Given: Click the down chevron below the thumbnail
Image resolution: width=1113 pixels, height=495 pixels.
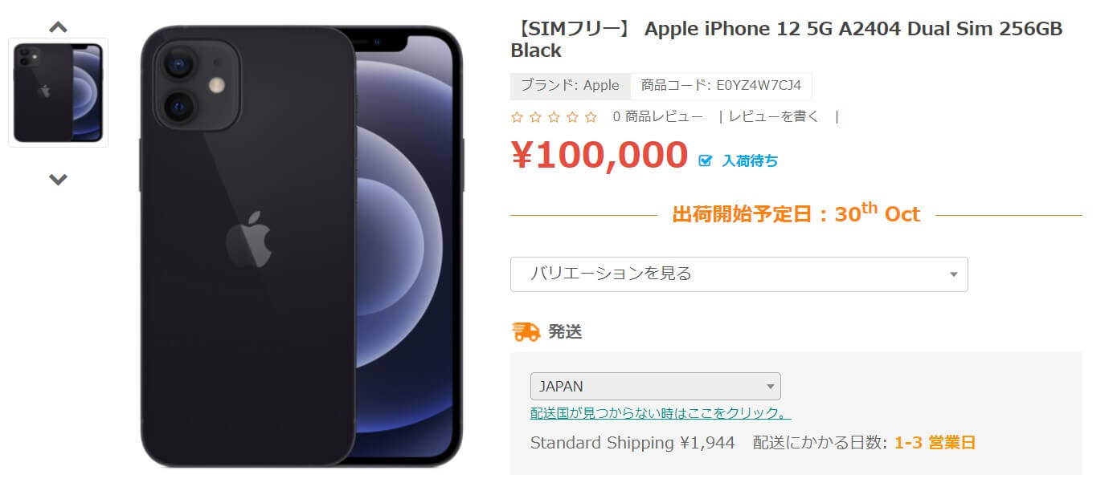Looking at the screenshot, I should pos(58,180).
